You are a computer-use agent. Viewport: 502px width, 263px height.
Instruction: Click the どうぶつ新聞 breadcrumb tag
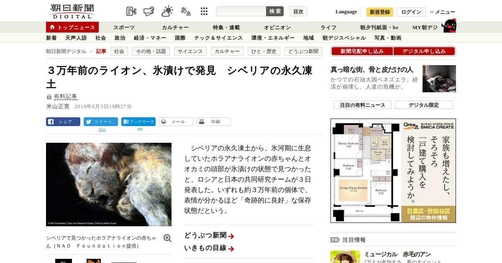(x=303, y=51)
